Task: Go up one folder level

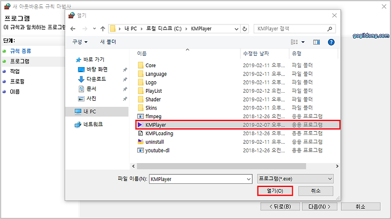Action: click(103, 29)
